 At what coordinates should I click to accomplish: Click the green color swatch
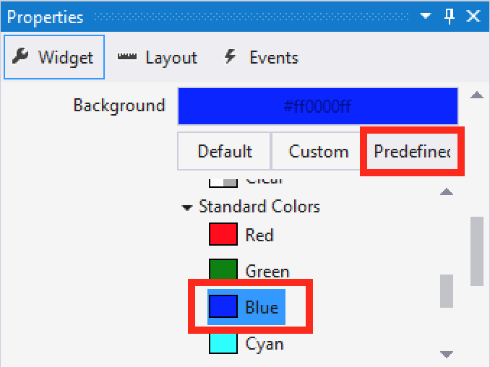coord(223,271)
